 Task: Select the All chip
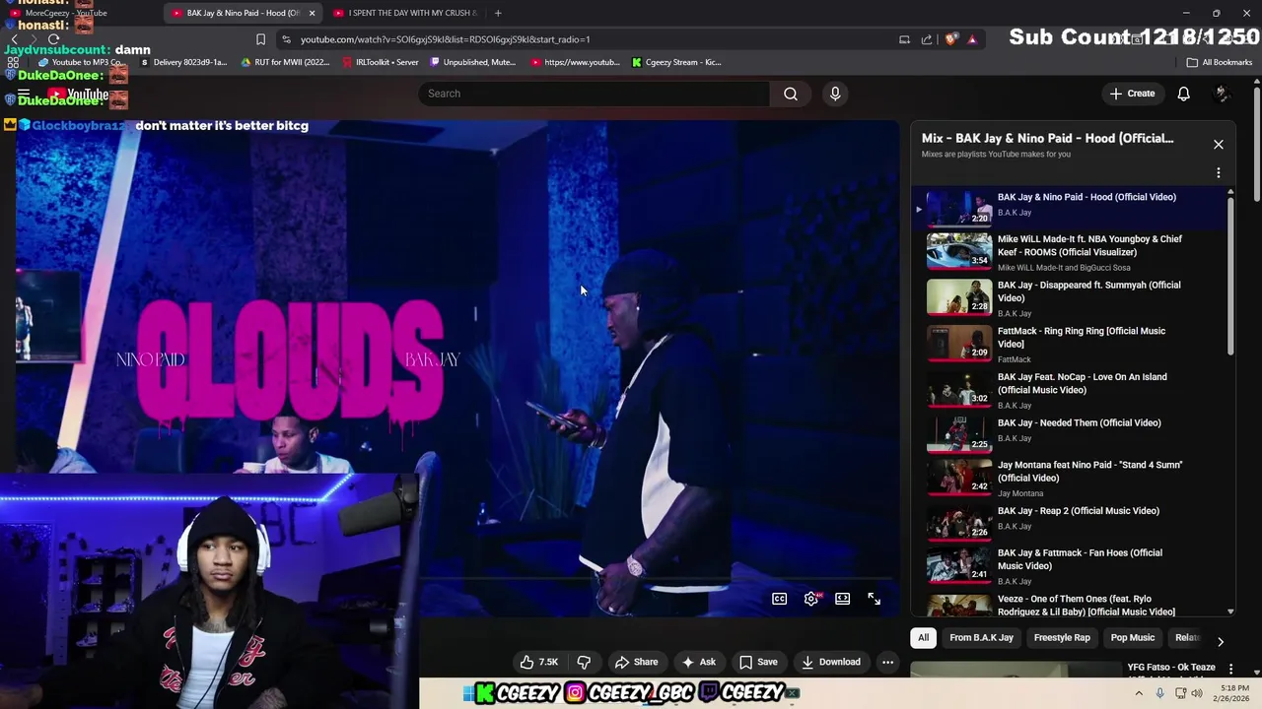pyautogui.click(x=923, y=638)
